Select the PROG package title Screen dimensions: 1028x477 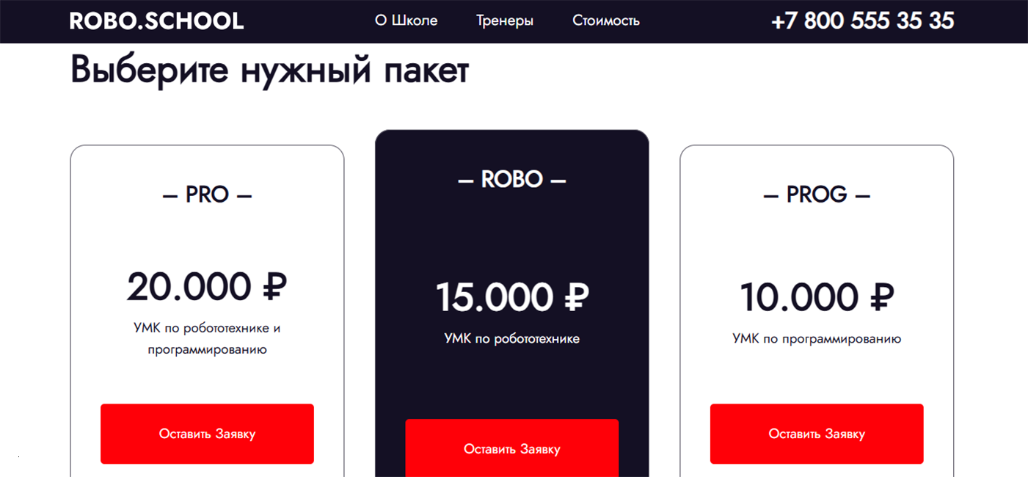click(817, 194)
